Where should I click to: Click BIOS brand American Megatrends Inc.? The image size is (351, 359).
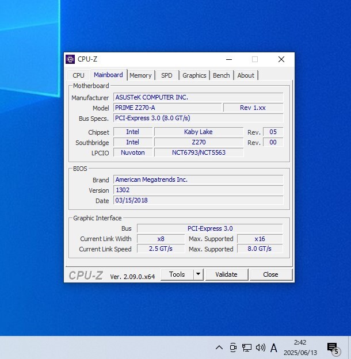tap(199, 179)
